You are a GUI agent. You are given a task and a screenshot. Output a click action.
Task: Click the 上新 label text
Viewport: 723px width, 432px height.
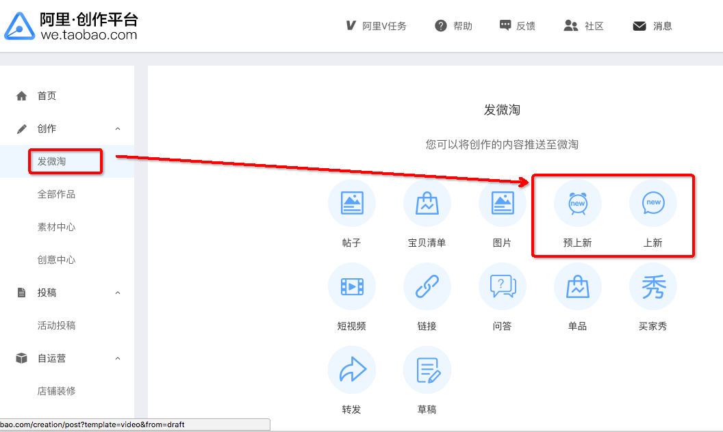point(653,243)
